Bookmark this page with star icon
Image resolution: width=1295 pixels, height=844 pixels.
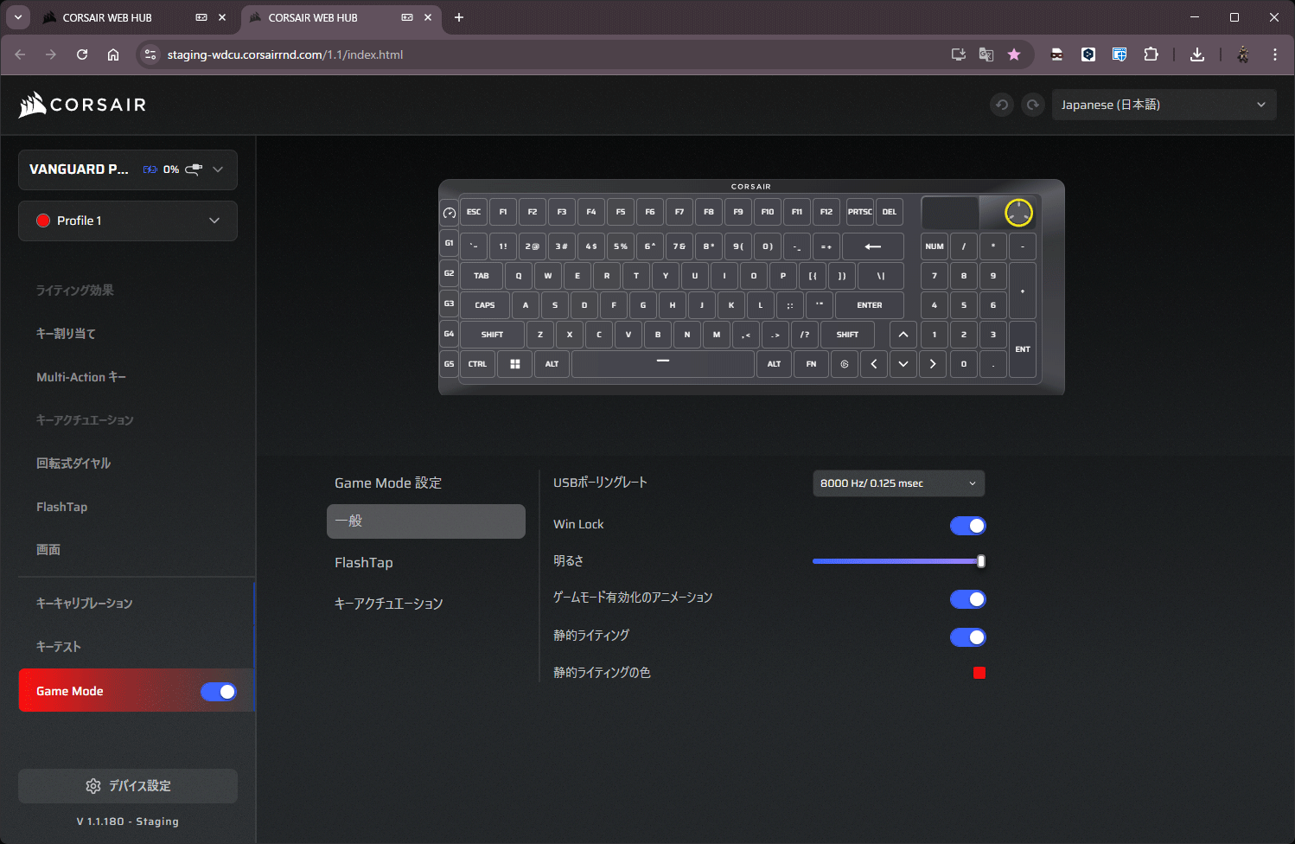point(1014,54)
